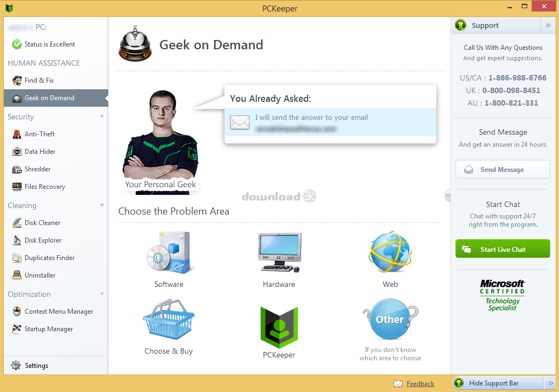The height and width of the screenshot is (392, 559).
Task: Select Geek on Demand sidebar item
Action: (x=56, y=98)
